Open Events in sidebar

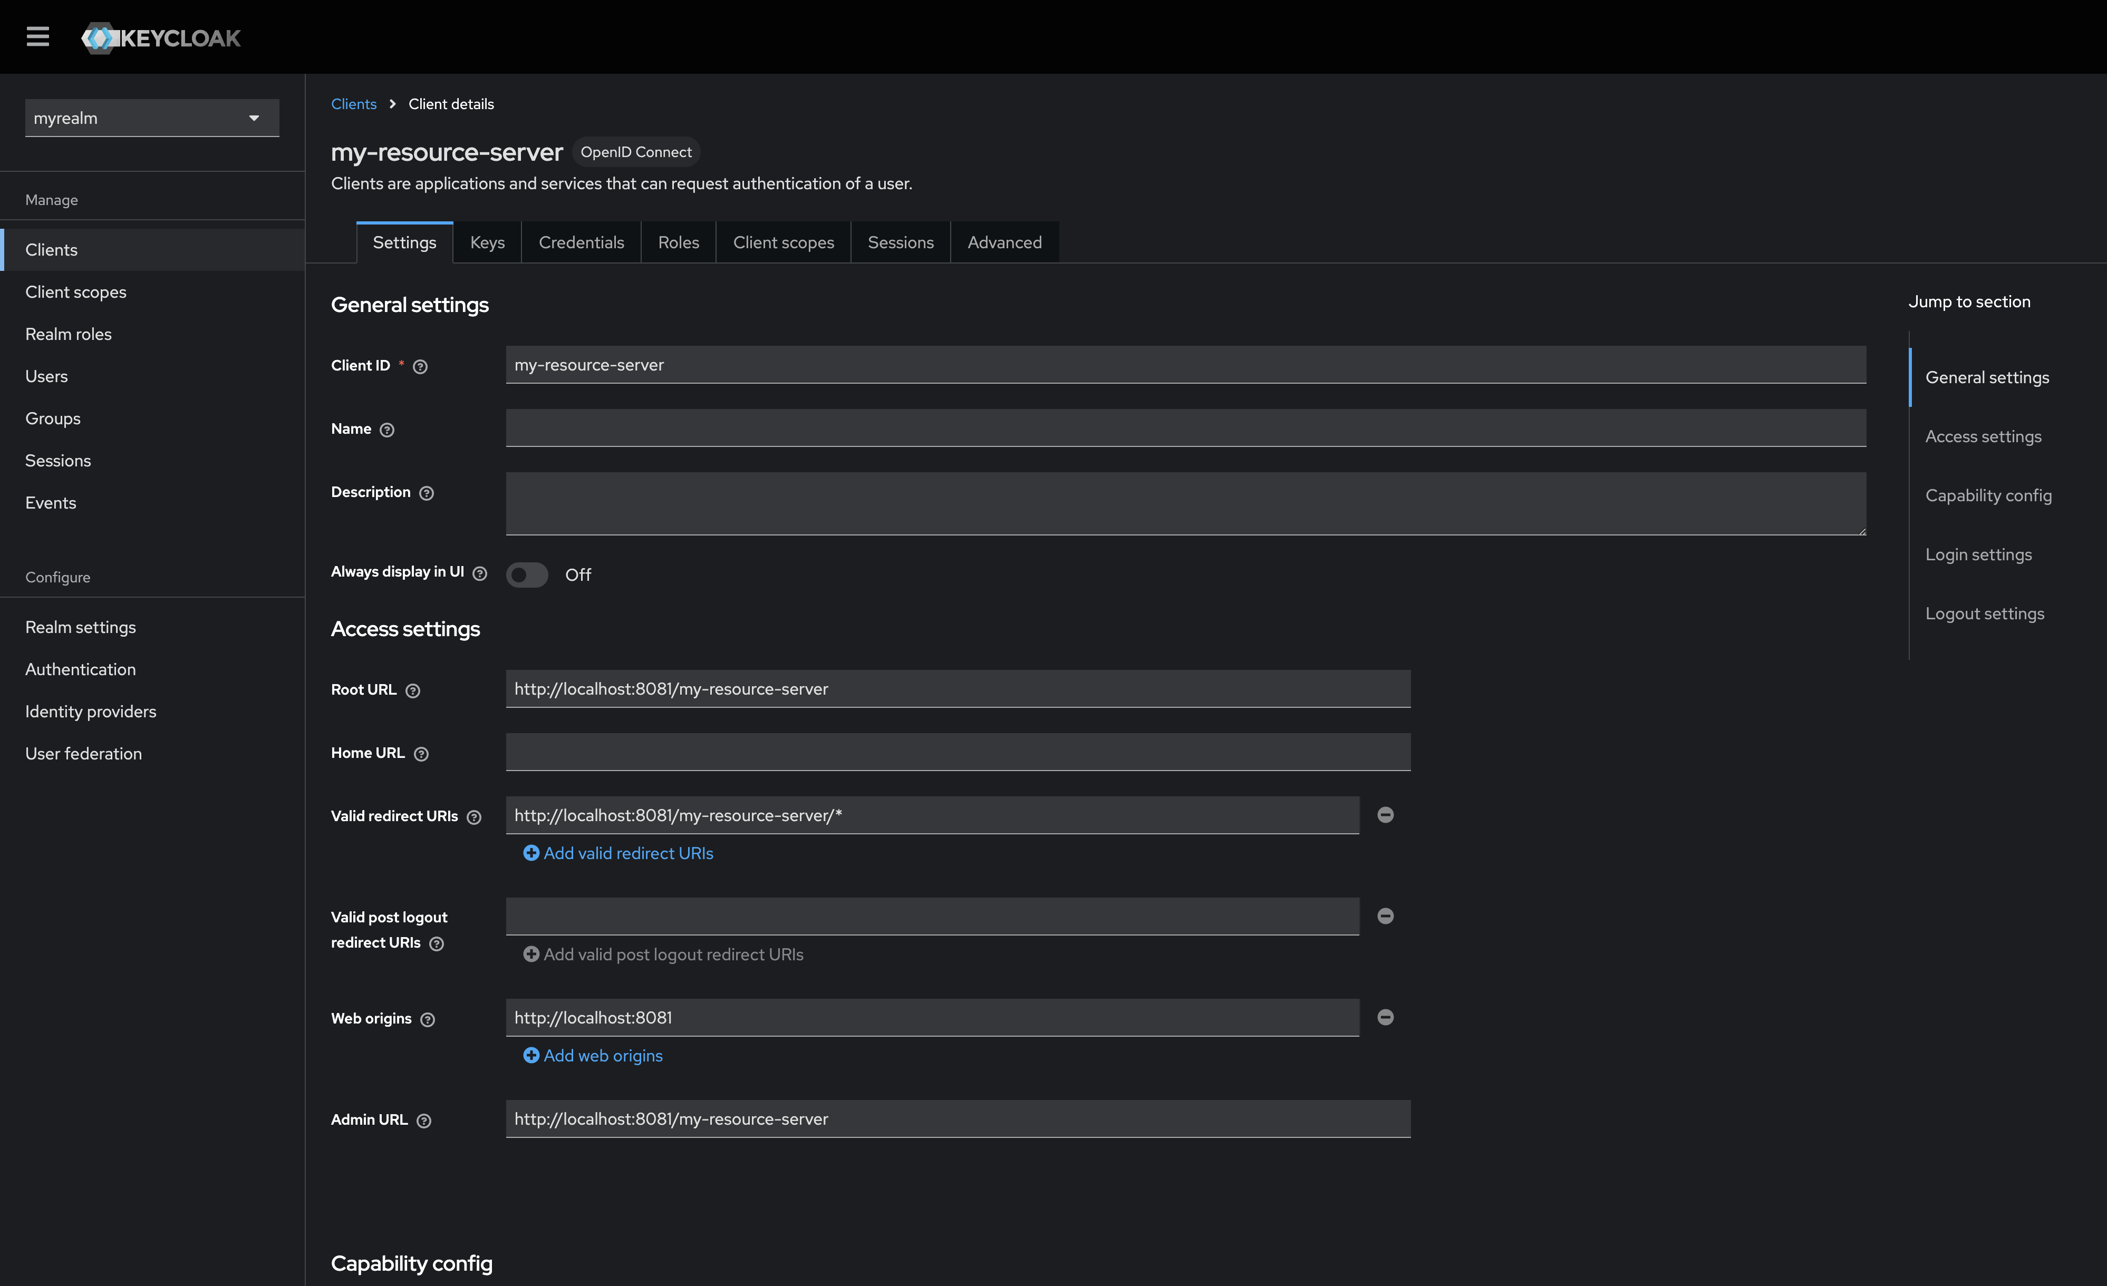pyautogui.click(x=152, y=502)
